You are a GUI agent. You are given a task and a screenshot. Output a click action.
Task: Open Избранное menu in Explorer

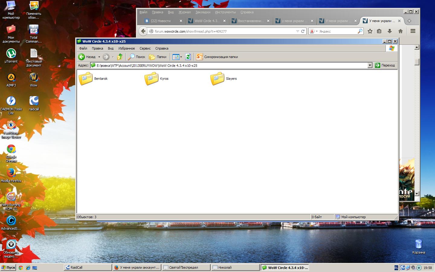[127, 48]
